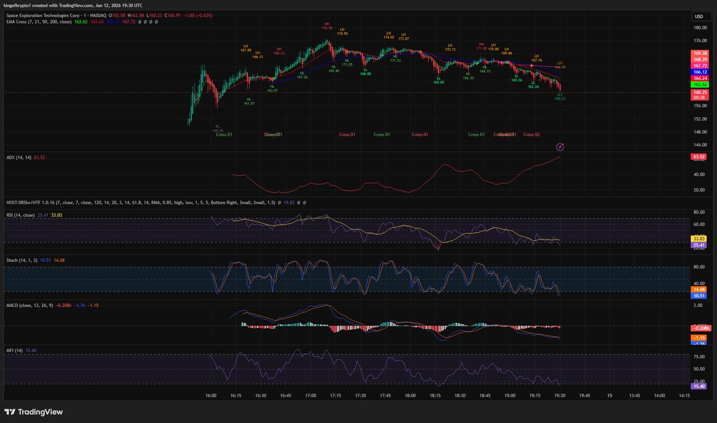
Task: Click the RSI (14, close) legend
Action: pos(20,214)
